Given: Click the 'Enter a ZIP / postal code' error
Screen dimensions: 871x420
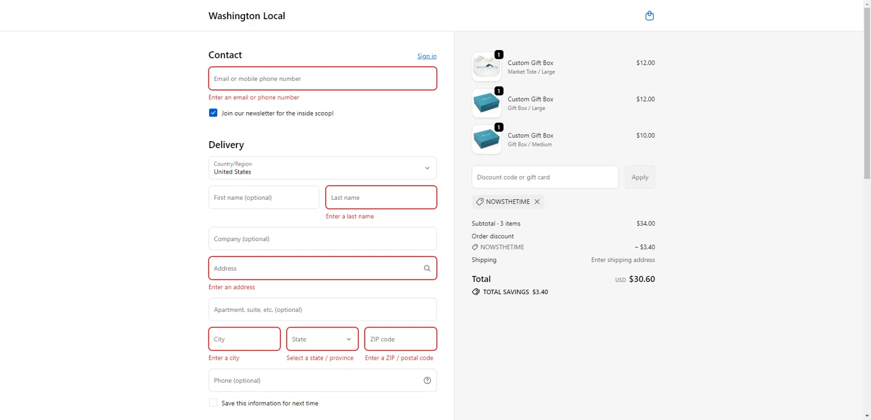Looking at the screenshot, I should point(399,358).
